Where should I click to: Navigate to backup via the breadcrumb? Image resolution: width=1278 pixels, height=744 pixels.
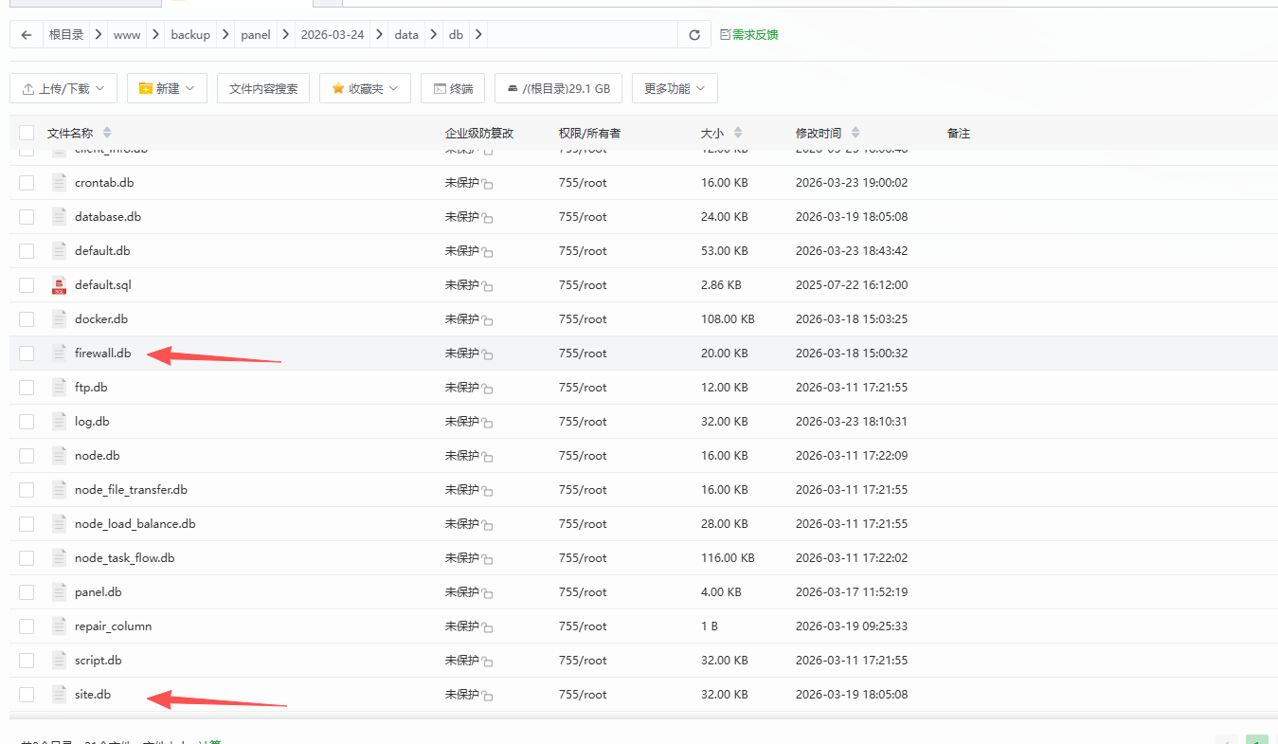(x=189, y=34)
